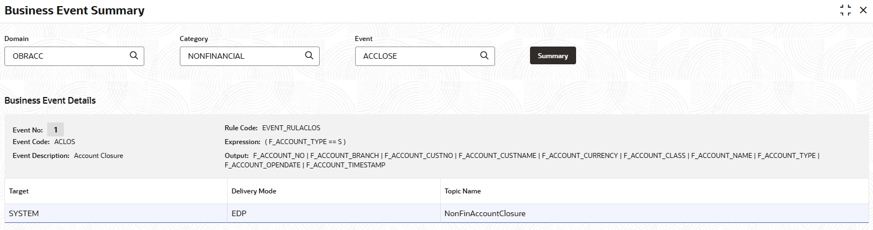Screen dimensions: 873x230
Task: Select the Delivery Mode column header
Action: point(254,191)
